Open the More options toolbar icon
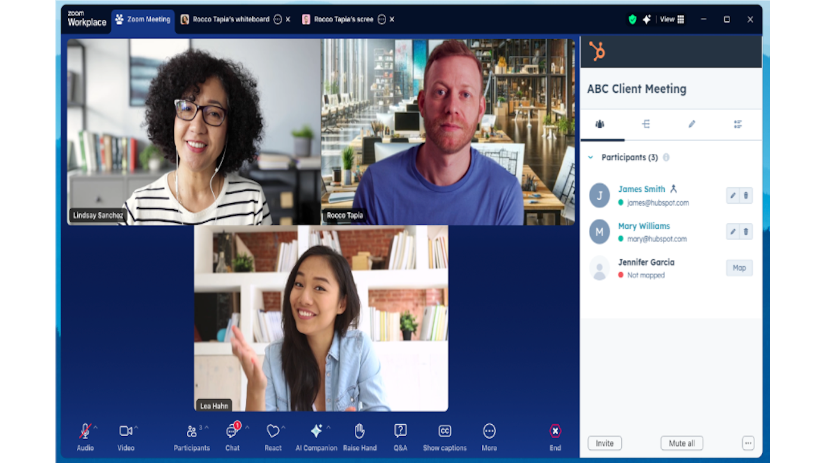Screen dimensions: 823x463 [489, 431]
